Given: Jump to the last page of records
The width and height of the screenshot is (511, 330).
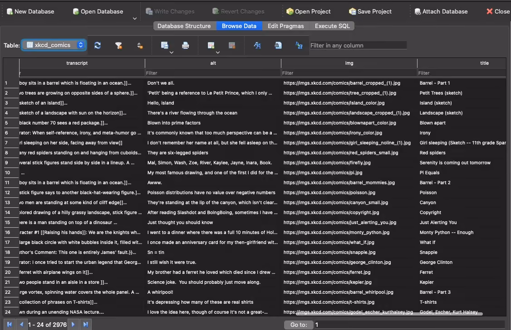Looking at the screenshot, I should point(86,325).
